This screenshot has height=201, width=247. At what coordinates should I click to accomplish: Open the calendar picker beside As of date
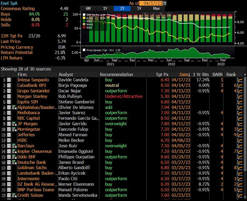click(165, 3)
